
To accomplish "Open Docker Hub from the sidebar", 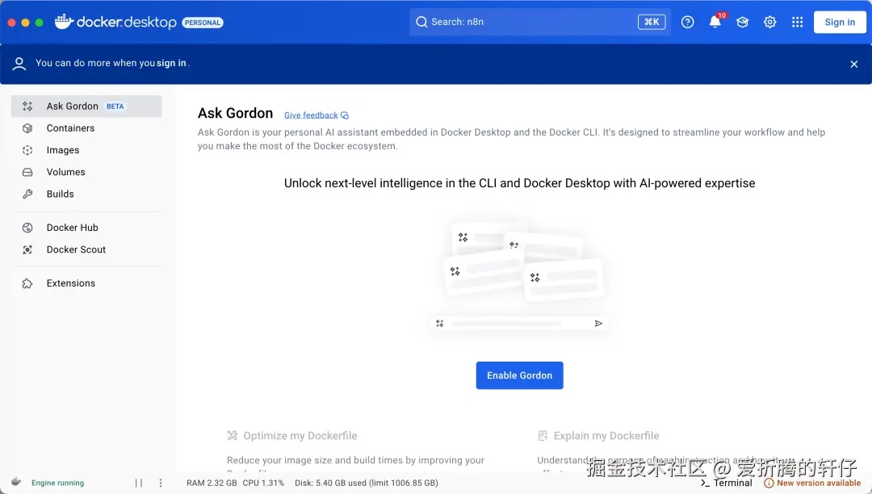I will click(73, 228).
